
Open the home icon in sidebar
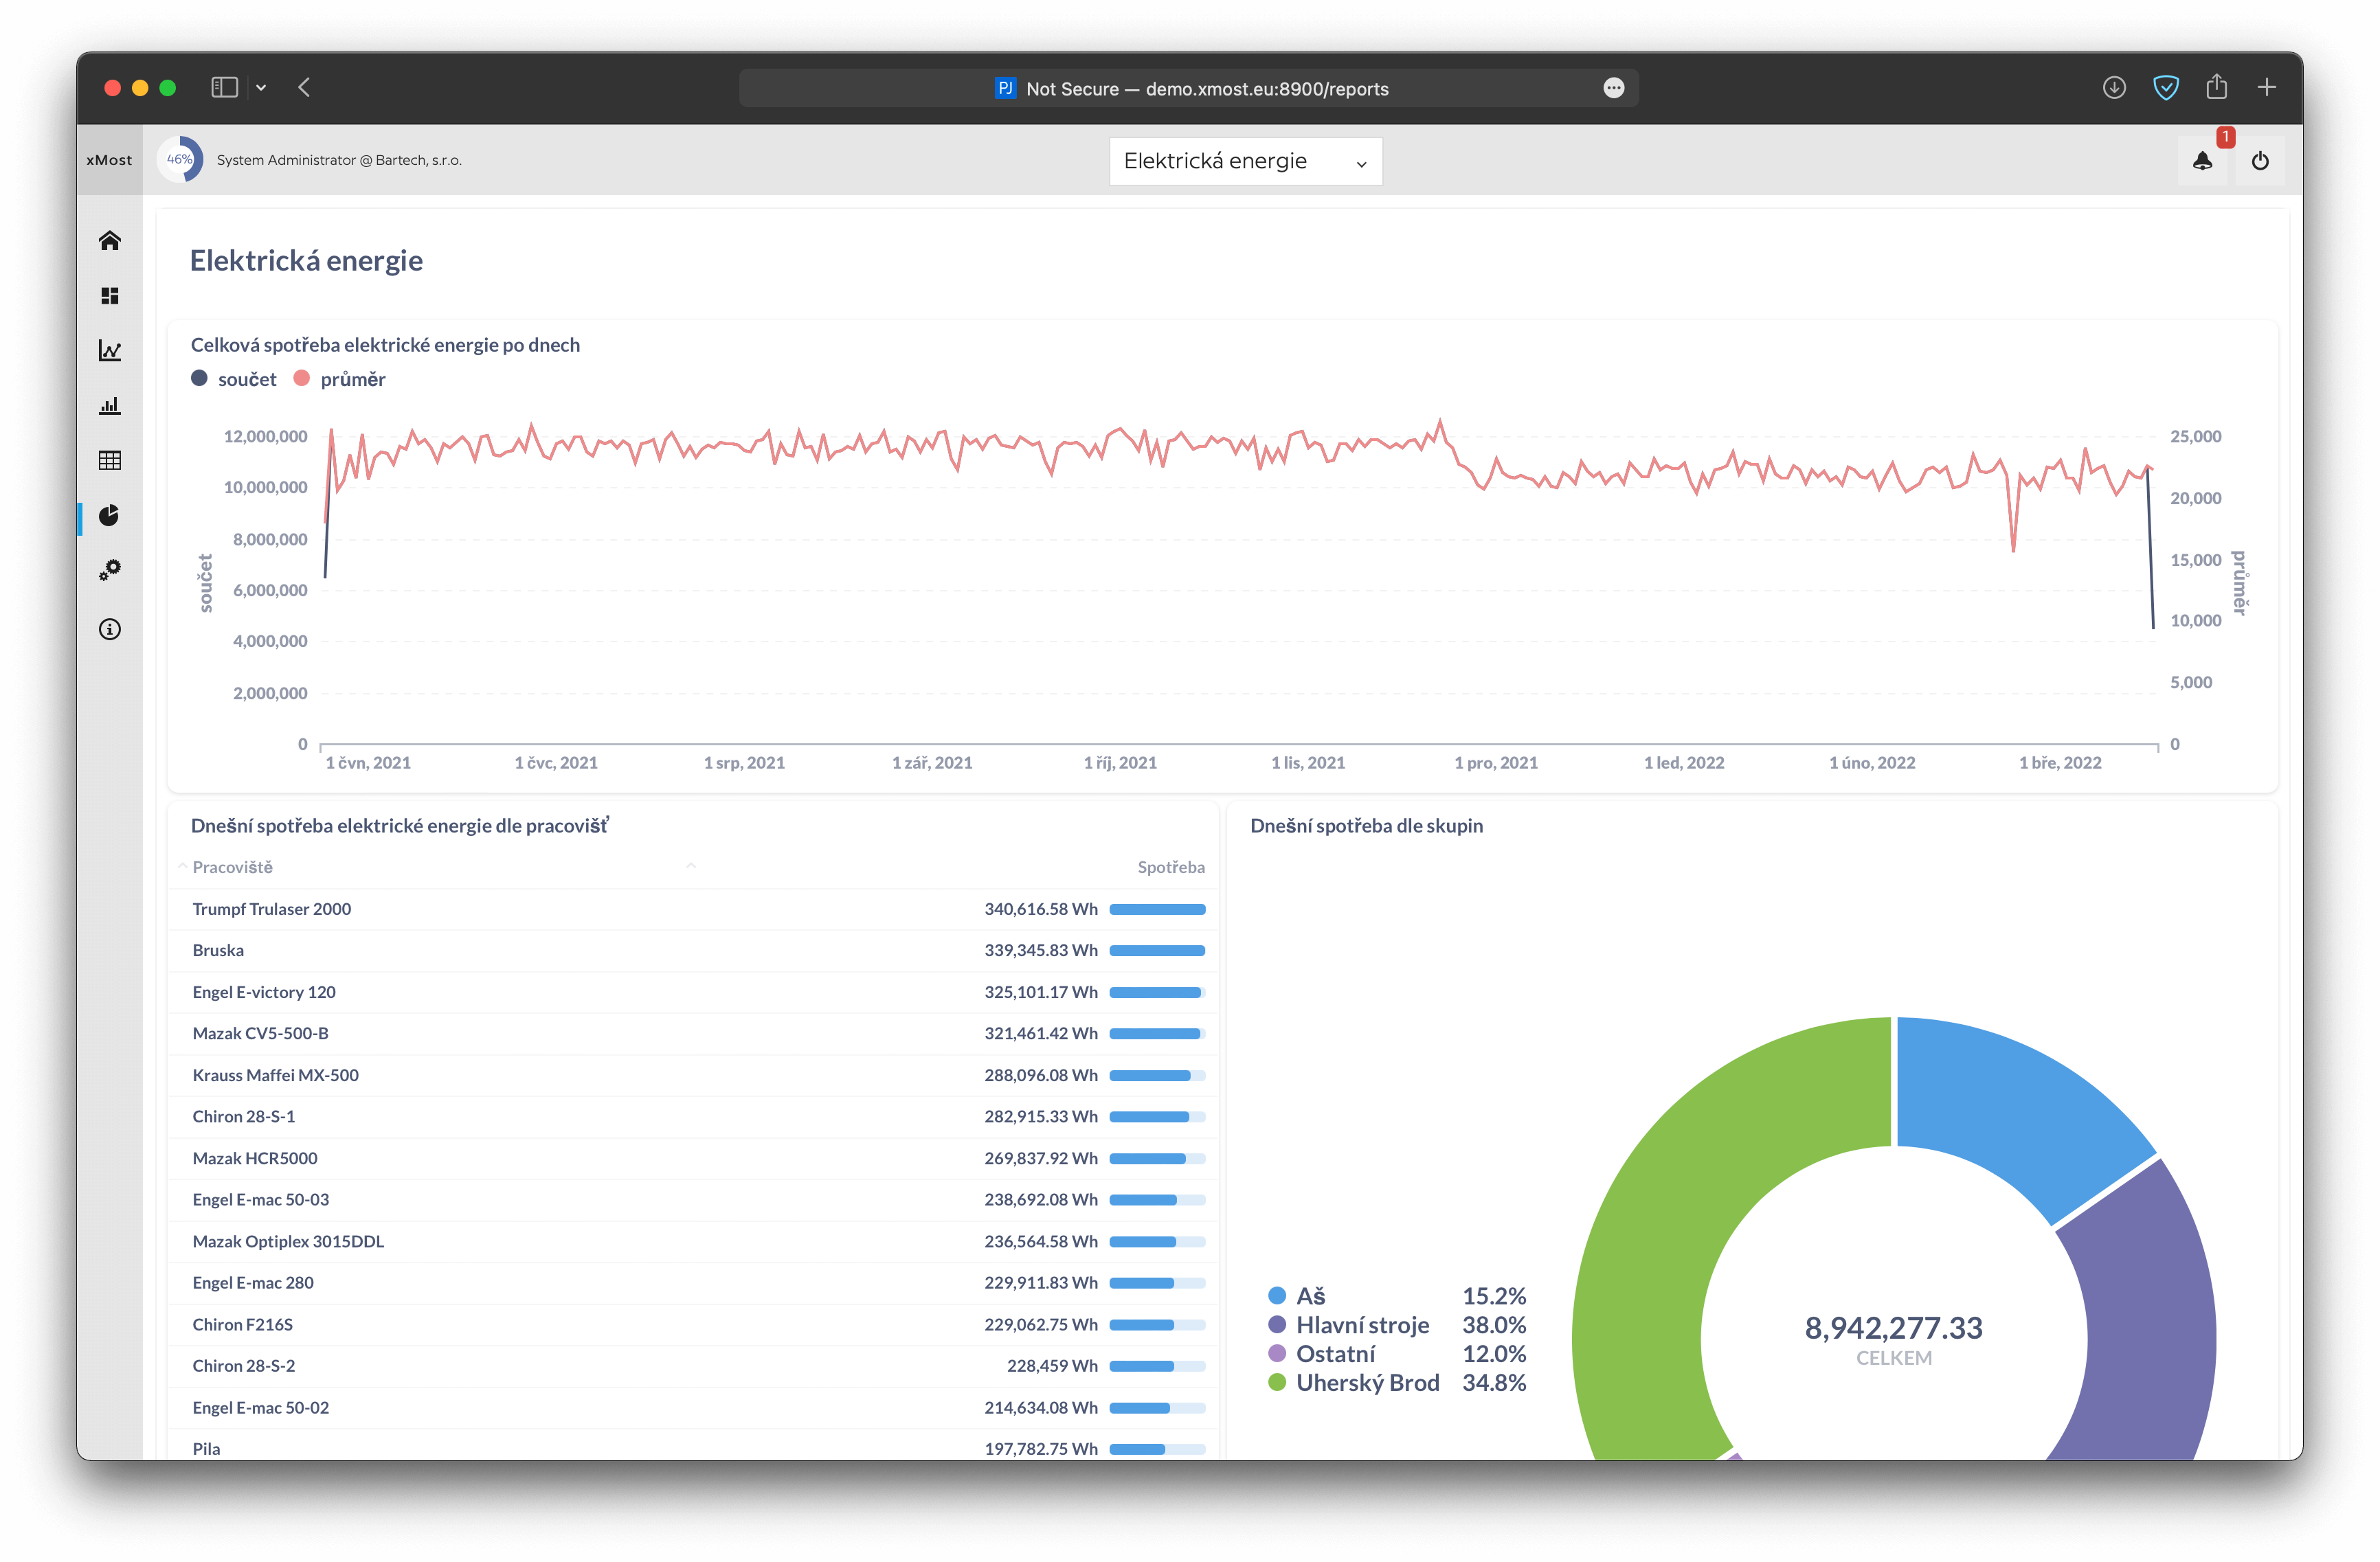click(x=110, y=240)
